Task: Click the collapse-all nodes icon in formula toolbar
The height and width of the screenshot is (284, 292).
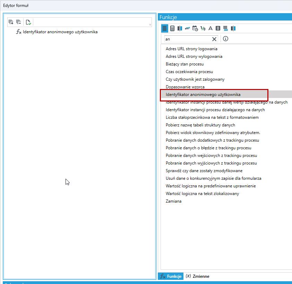Action: click(19, 22)
